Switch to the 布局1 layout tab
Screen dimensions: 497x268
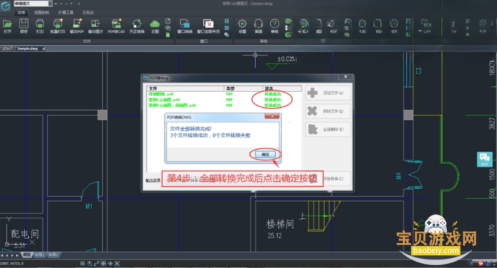39,255
